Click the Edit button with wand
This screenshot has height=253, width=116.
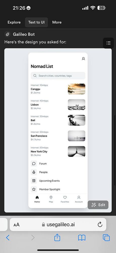[x=98, y=205]
